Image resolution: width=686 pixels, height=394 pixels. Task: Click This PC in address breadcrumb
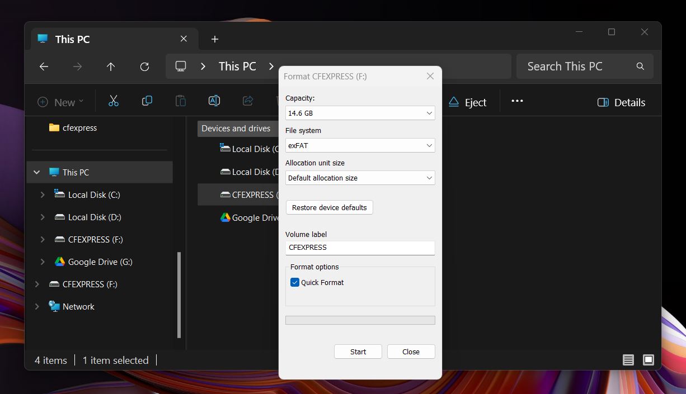[x=237, y=66]
